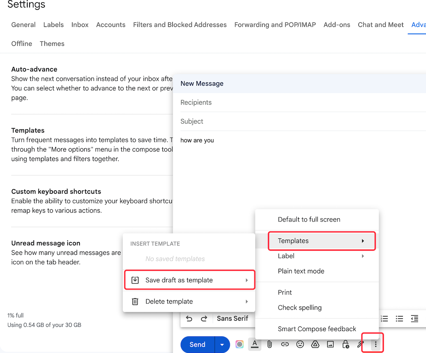
Task: Undo the last edit in compose
Action: (189, 318)
